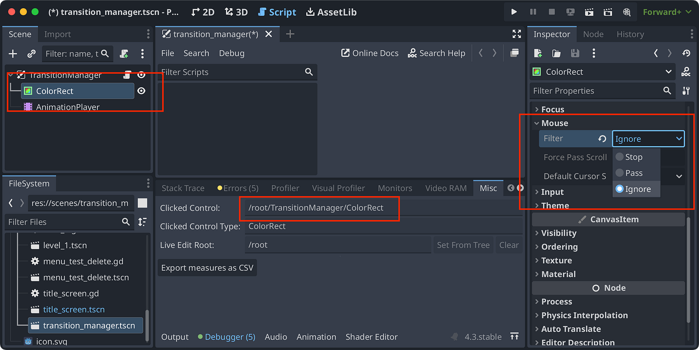Export measures as CSV
The height and width of the screenshot is (350, 699).
pos(207,268)
